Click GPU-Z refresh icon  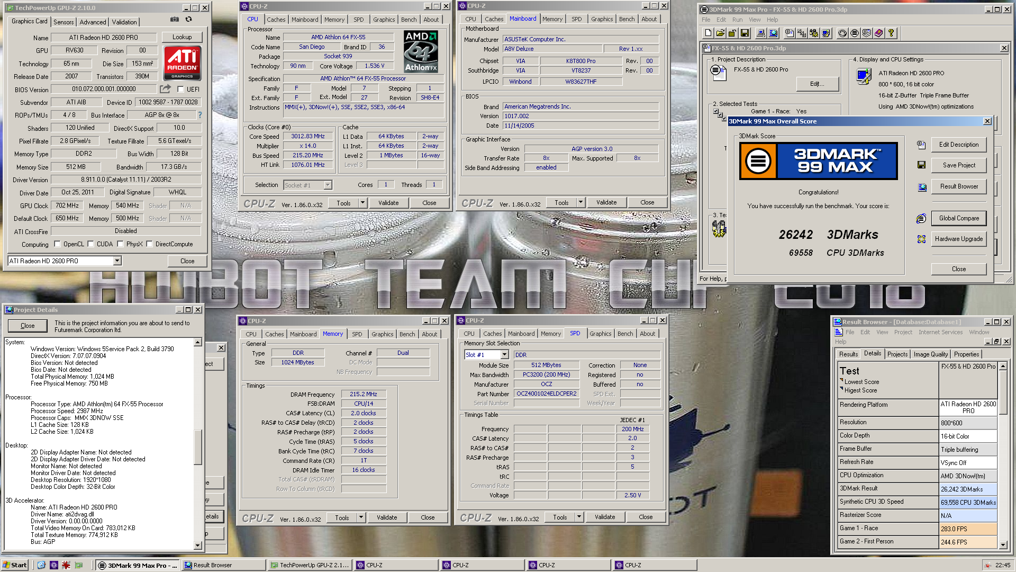(x=188, y=20)
